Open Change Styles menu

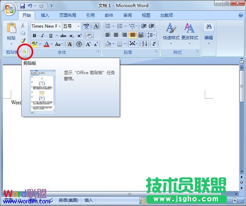tap(189, 33)
